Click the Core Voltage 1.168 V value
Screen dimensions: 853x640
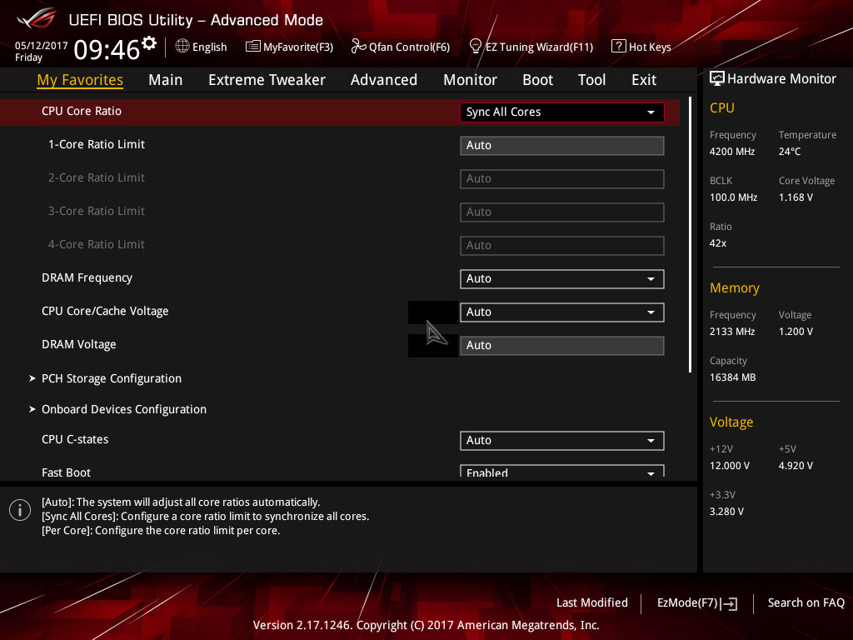click(x=796, y=197)
